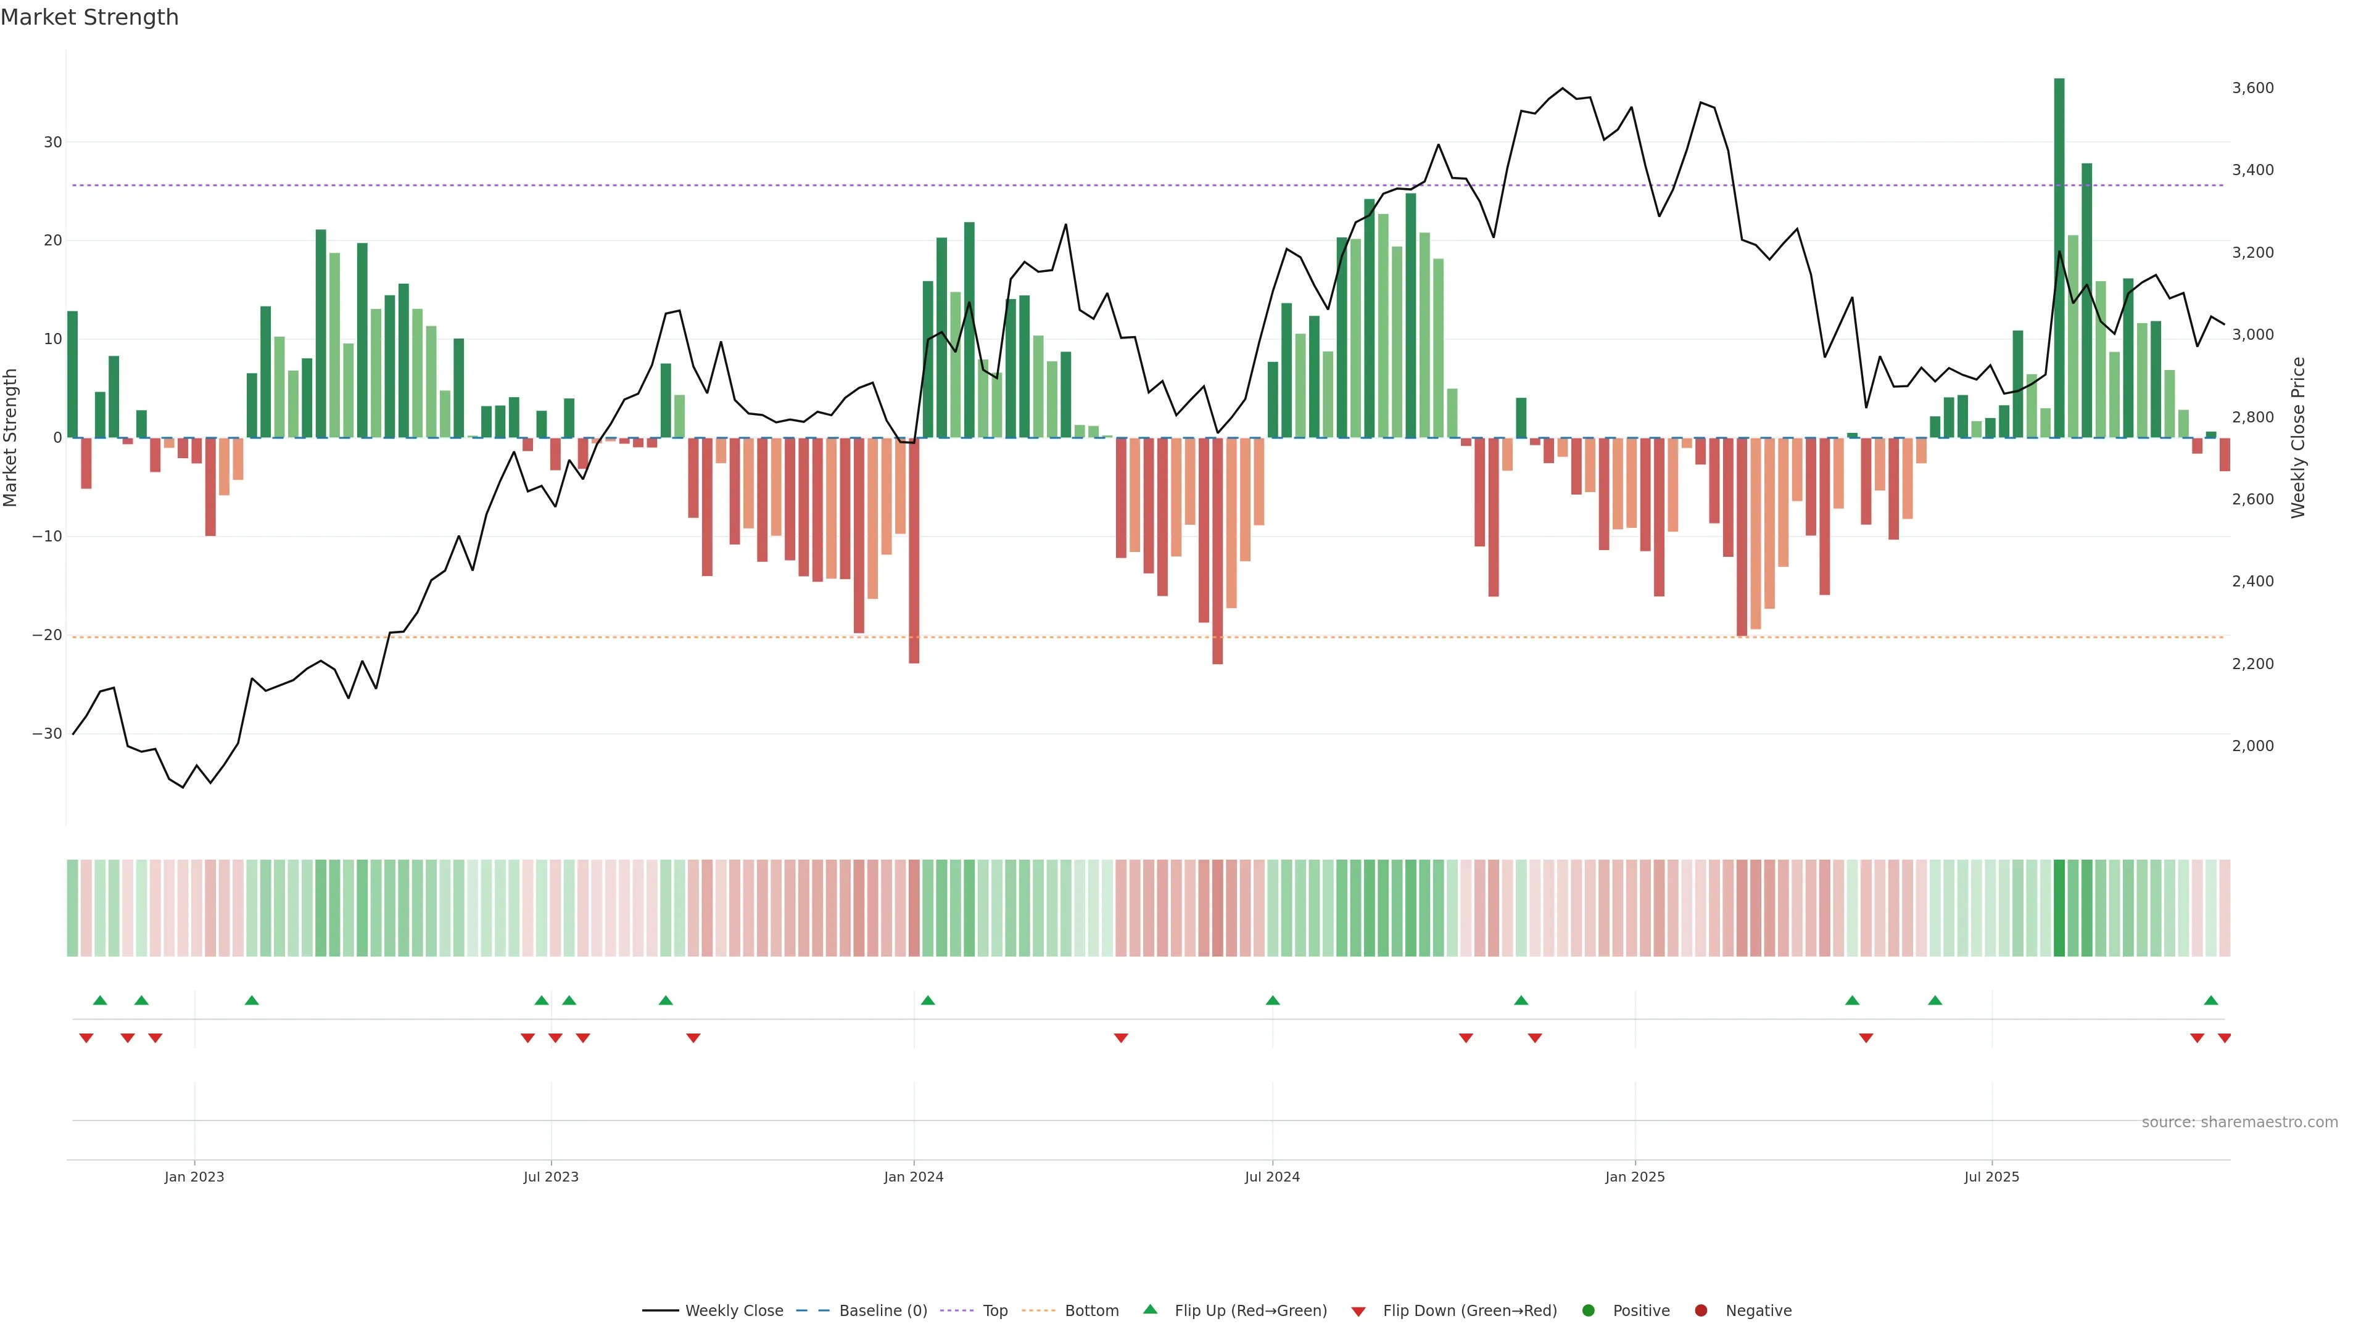
Task: Click the dark red Negative legend dot
Action: (x=1700, y=1311)
